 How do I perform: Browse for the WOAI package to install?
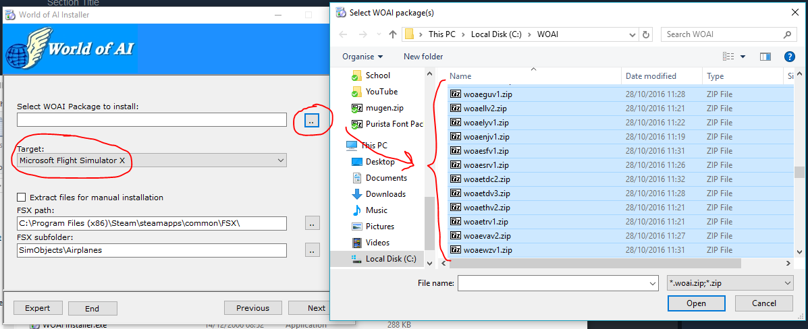pos(313,120)
